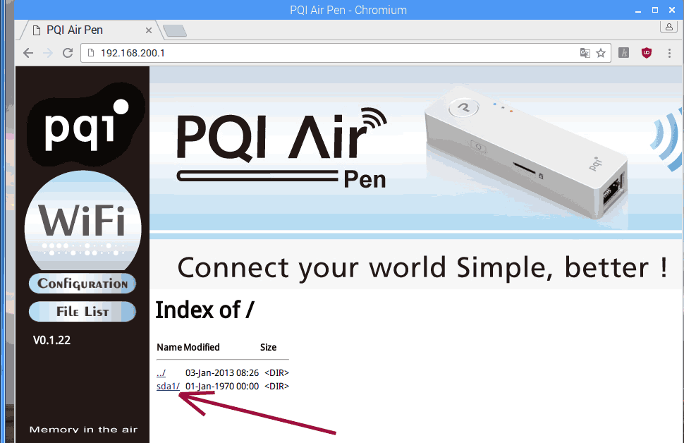Screen dimensions: 684x443
Task: Go back with the browser back arrow
Action: coord(28,53)
